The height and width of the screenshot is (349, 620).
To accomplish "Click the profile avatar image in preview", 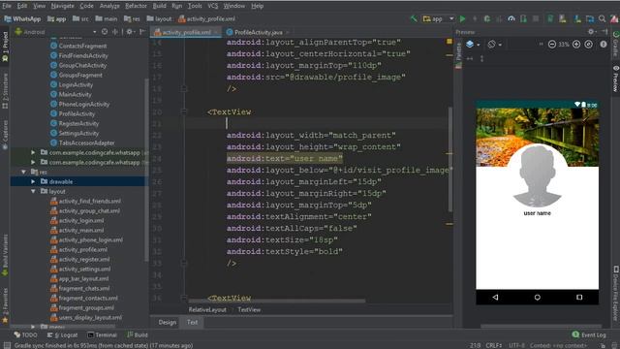I will (x=537, y=175).
